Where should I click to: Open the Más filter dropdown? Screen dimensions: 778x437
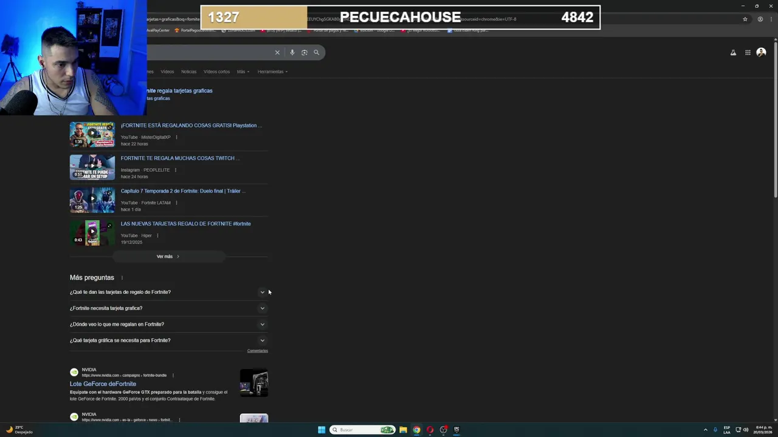(x=243, y=72)
